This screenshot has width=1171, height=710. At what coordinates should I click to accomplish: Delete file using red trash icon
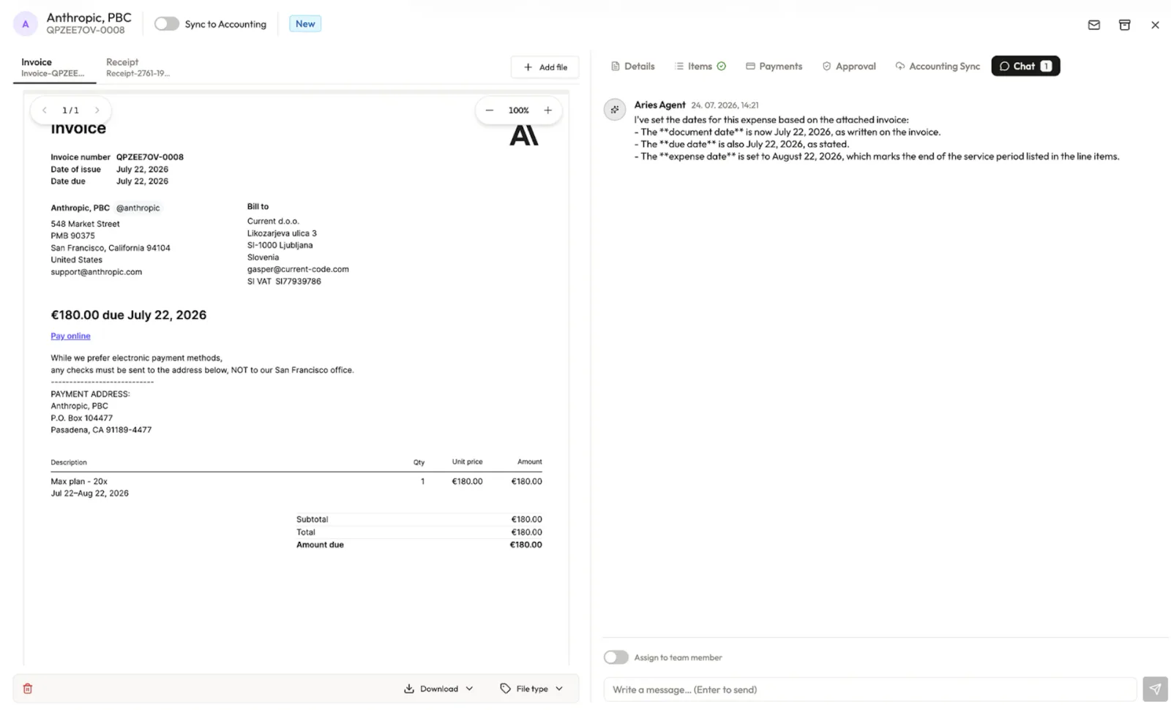(28, 689)
